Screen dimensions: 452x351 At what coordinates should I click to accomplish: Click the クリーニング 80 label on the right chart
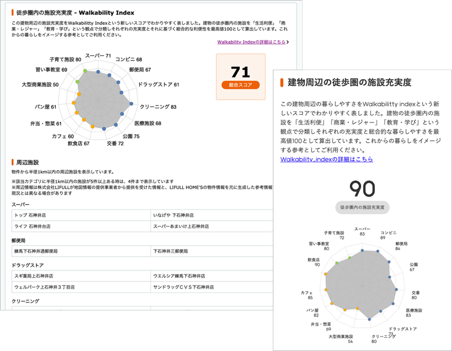point(383,339)
